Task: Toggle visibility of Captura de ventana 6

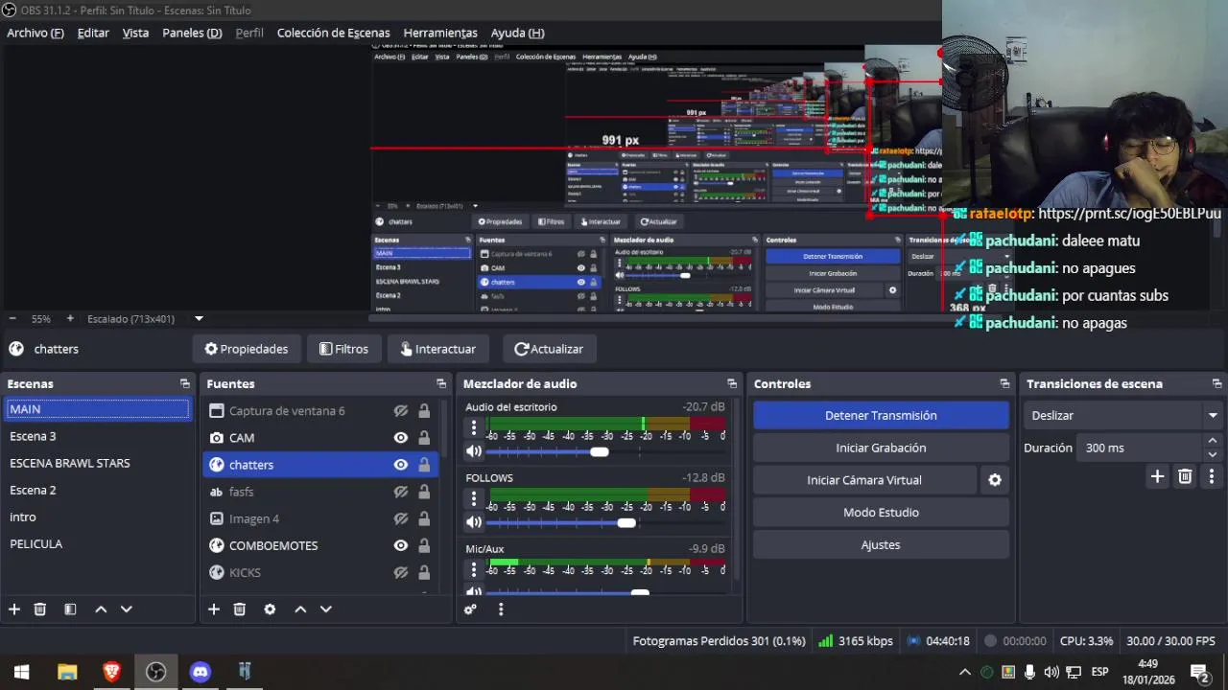Action: 401,411
